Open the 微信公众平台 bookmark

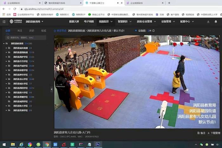click(x=96, y=15)
